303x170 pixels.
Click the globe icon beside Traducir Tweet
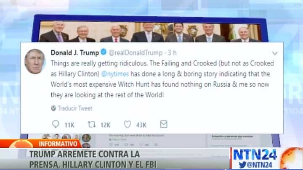point(53,108)
